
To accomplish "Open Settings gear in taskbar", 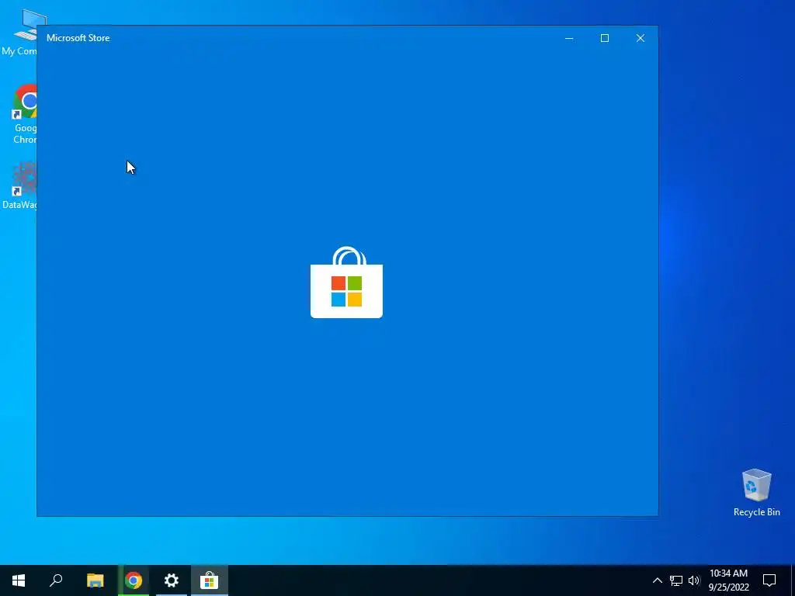I will 172,580.
